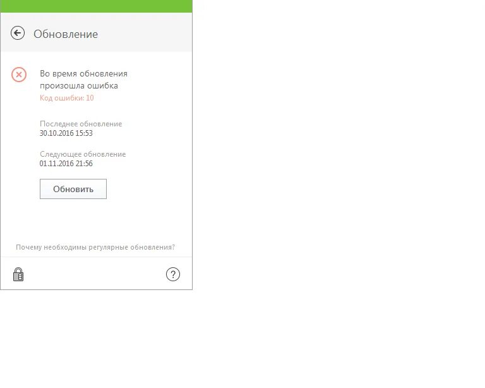The width and height of the screenshot is (485, 388).
Task: Click the footer area between lock and help
Action: point(94,274)
